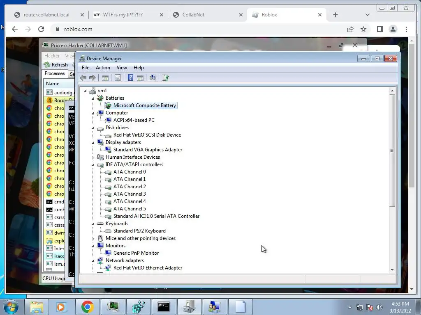Collapse IDE ATA/ATAPI controllers category

[93, 165]
